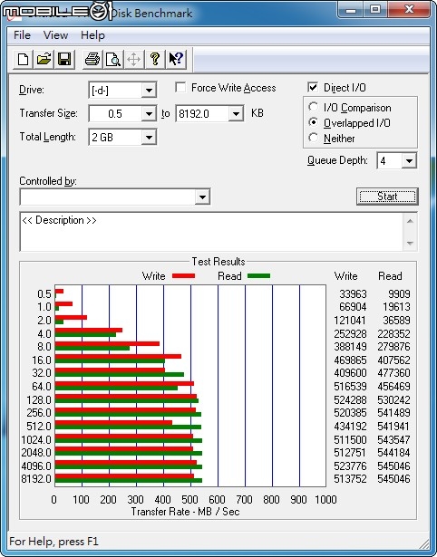
Task: Click the move arrows toolbar icon
Action: click(133, 59)
